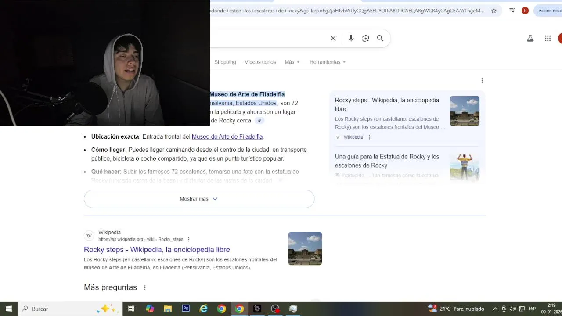The height and width of the screenshot is (316, 562).
Task: Click the museum thumbnail in the Wikipedia side card
Action: [x=465, y=111]
